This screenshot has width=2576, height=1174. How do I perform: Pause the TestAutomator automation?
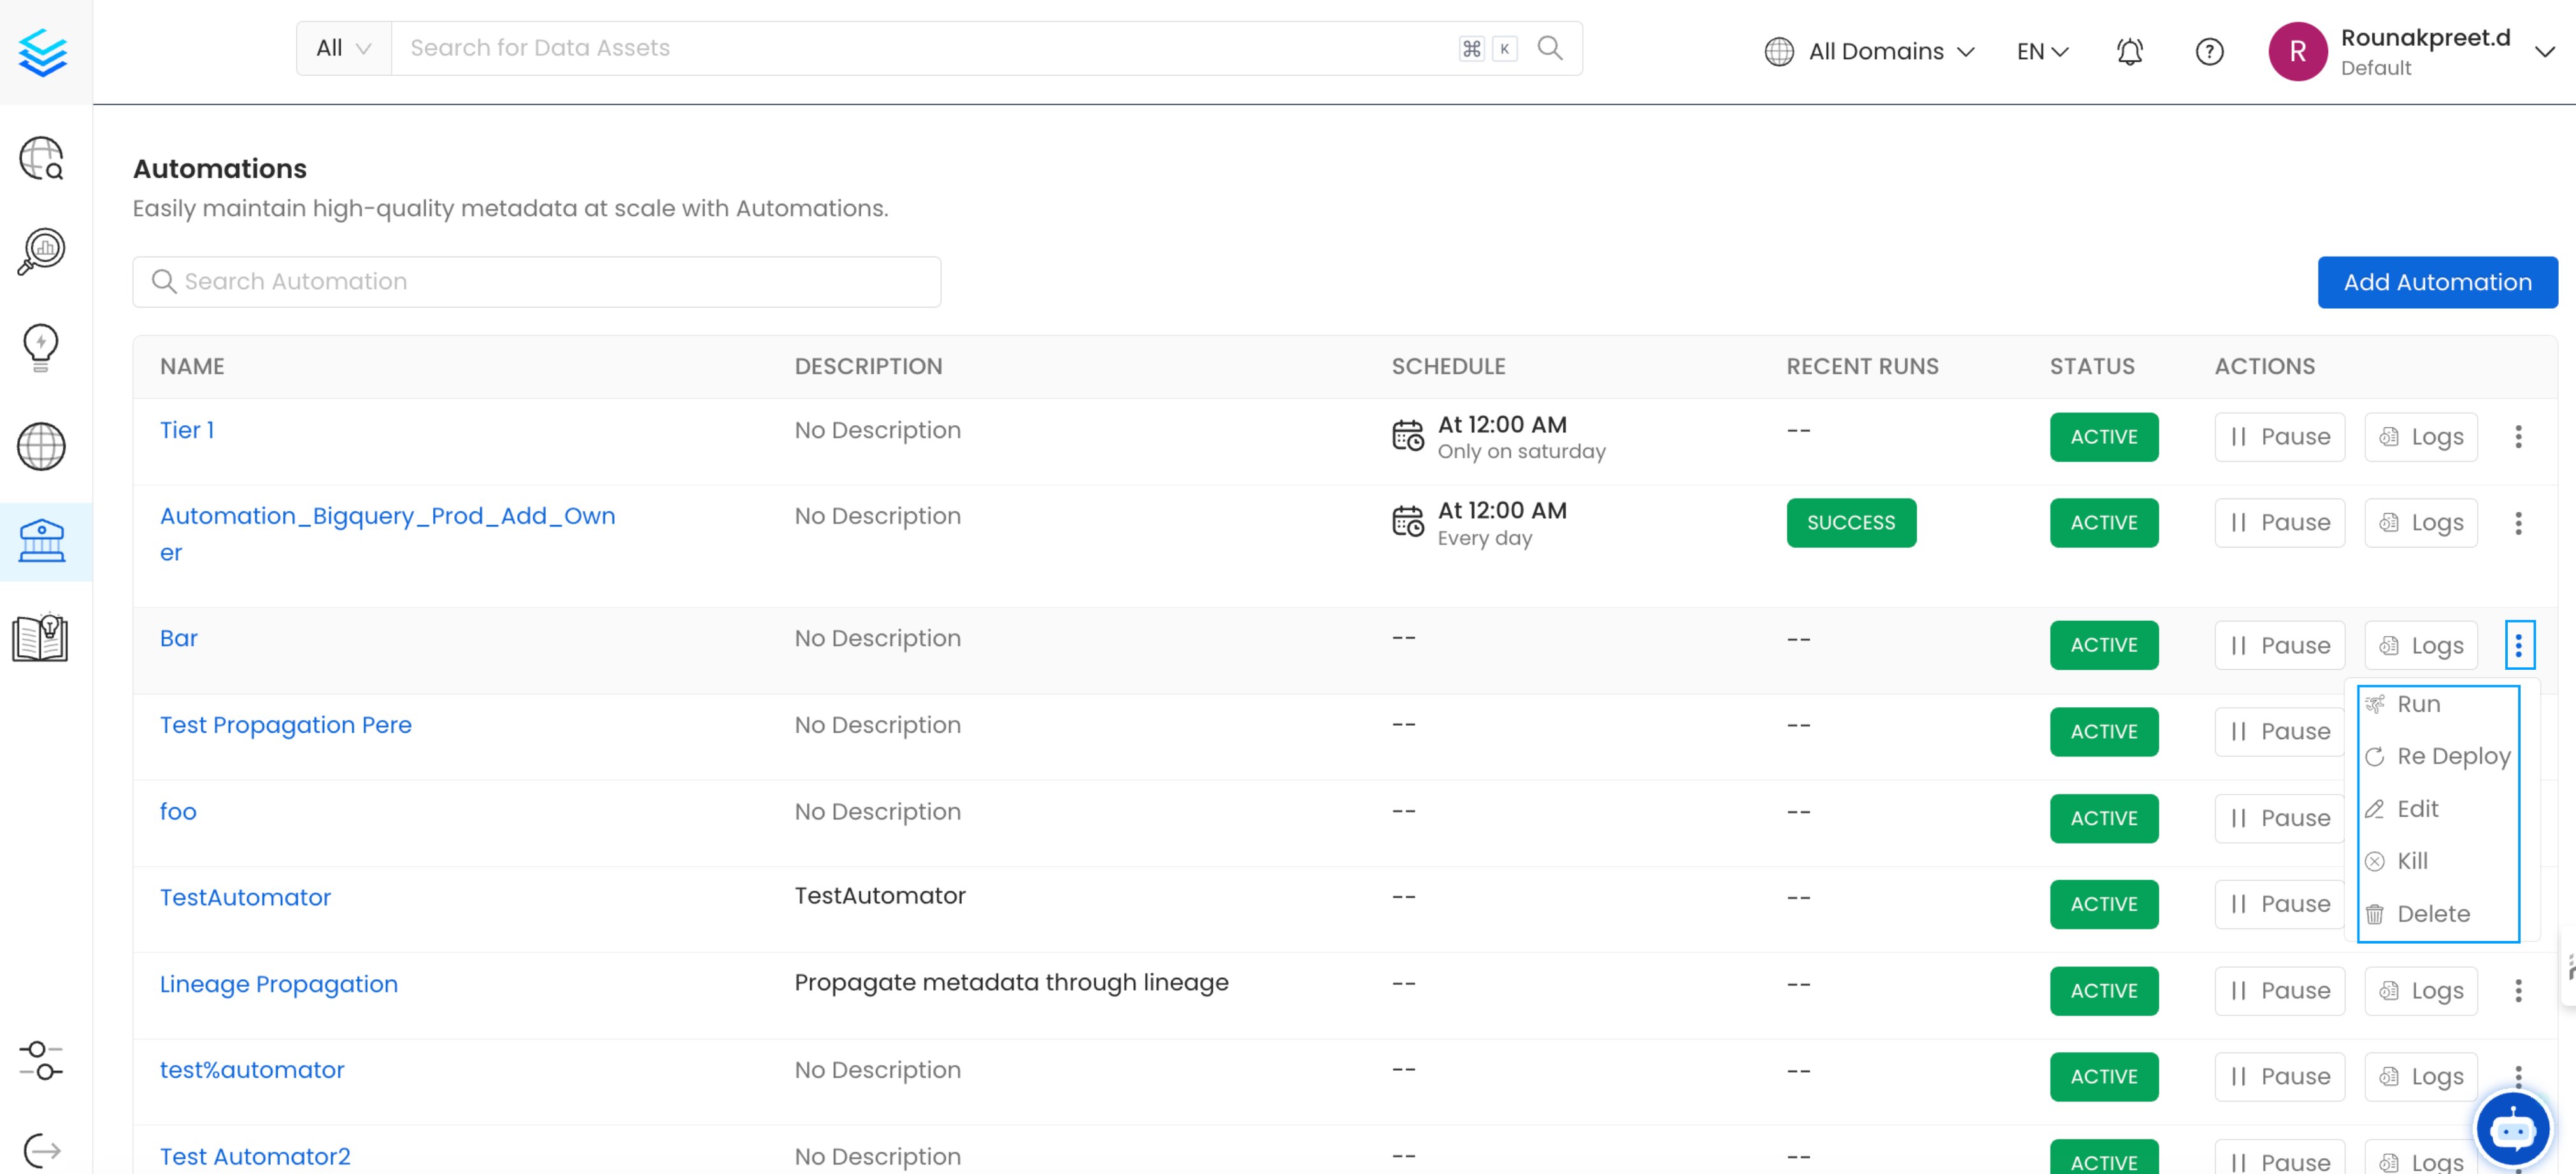(2279, 903)
